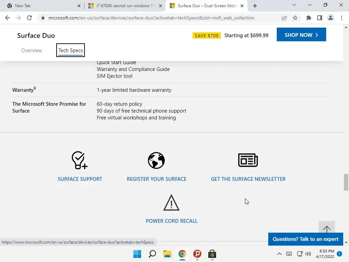Click Free virtual workshops and training text
The height and width of the screenshot is (262, 349).
[136, 118]
